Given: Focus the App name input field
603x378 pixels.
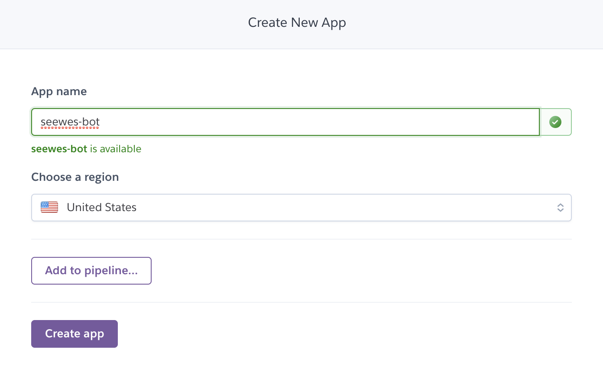Looking at the screenshot, I should click(285, 122).
